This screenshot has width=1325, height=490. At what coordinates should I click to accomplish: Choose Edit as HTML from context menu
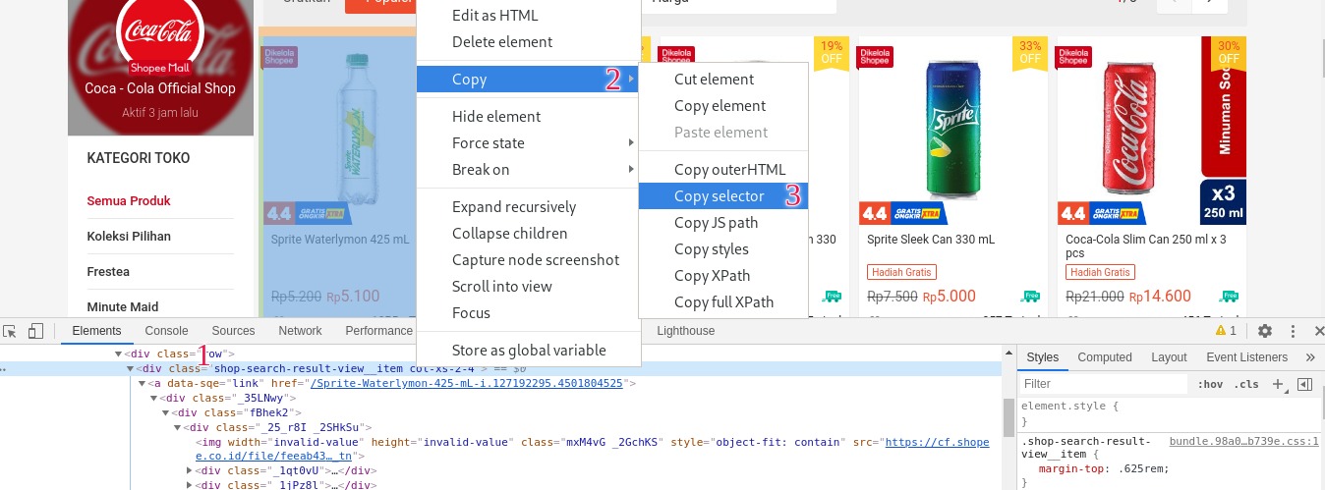(528, 15)
